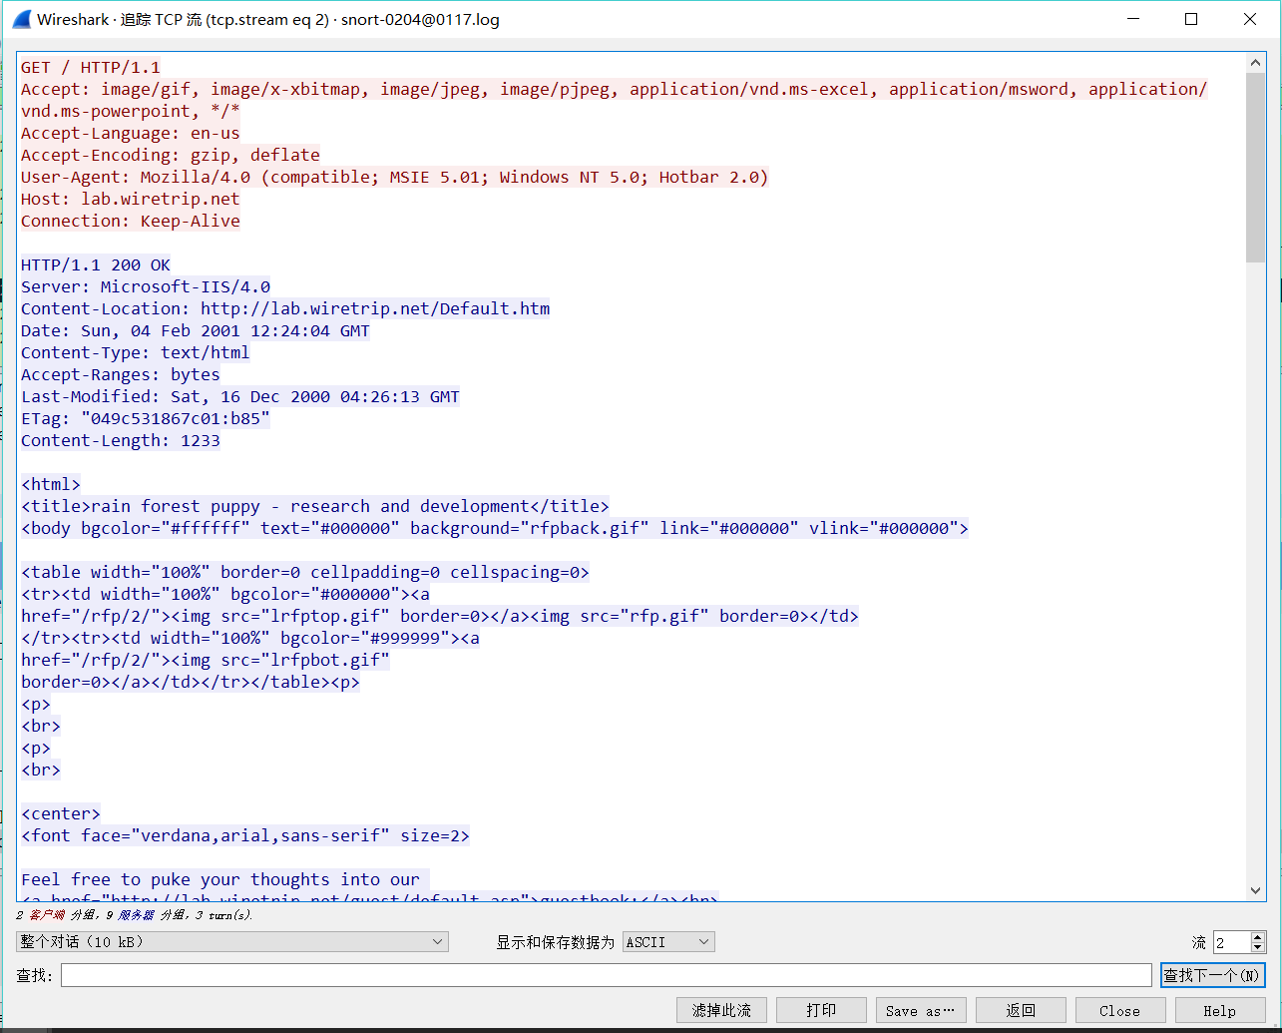Click the "Host: lab.wiretrip.net" line
The image size is (1282, 1033).
(131, 199)
